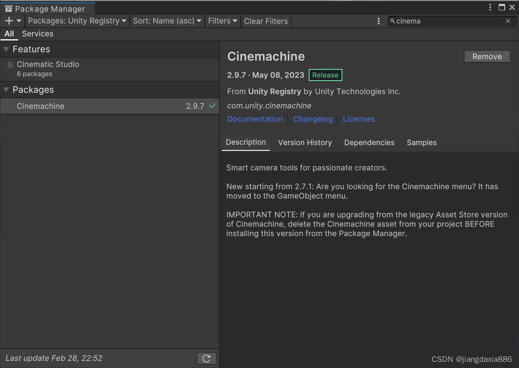Screen dimensions: 519x368
Task: Select the Description tab
Action: click(246, 143)
